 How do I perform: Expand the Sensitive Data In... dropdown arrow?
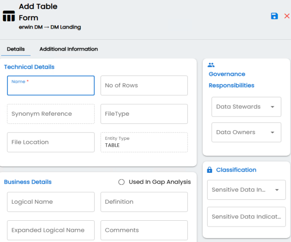(277, 190)
